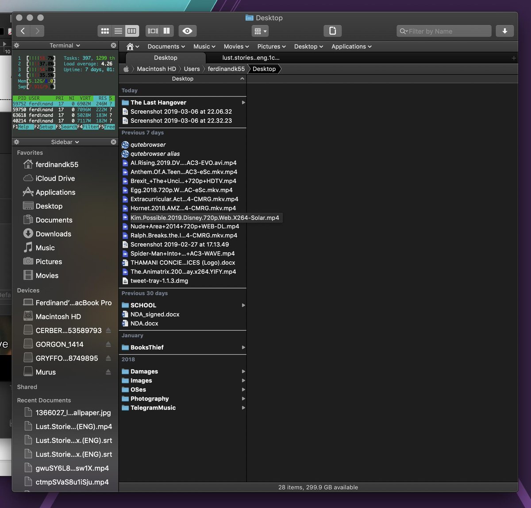Select Screenshot 2019-03-06 at 22.32.23
The width and height of the screenshot is (531, 508).
pyautogui.click(x=183, y=120)
